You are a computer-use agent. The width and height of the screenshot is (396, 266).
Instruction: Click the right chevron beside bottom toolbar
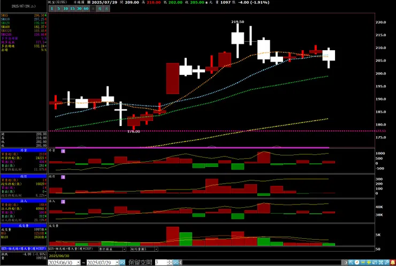click(x=346, y=262)
